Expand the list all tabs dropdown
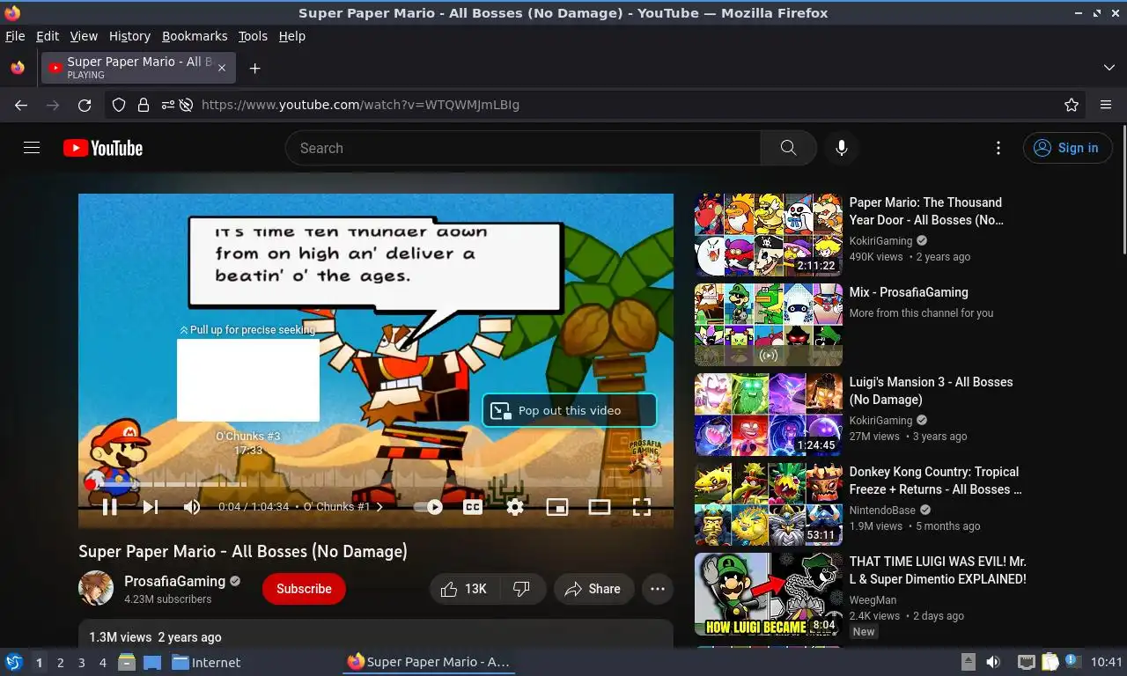This screenshot has width=1127, height=676. [1109, 68]
